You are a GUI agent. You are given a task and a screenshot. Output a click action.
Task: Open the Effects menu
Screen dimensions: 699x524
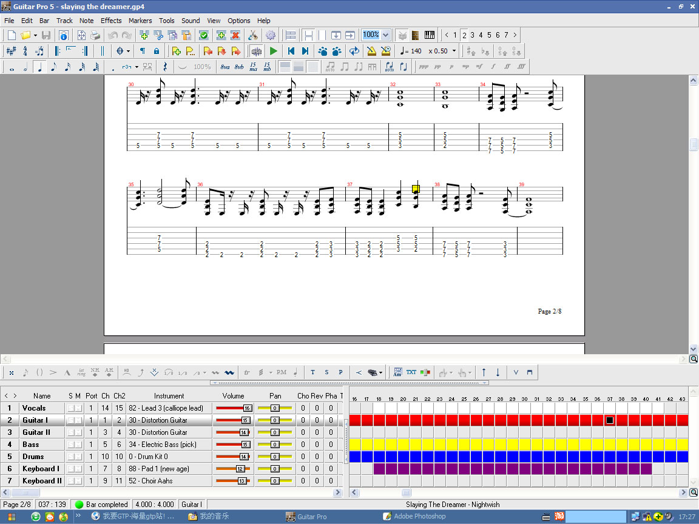tap(111, 21)
